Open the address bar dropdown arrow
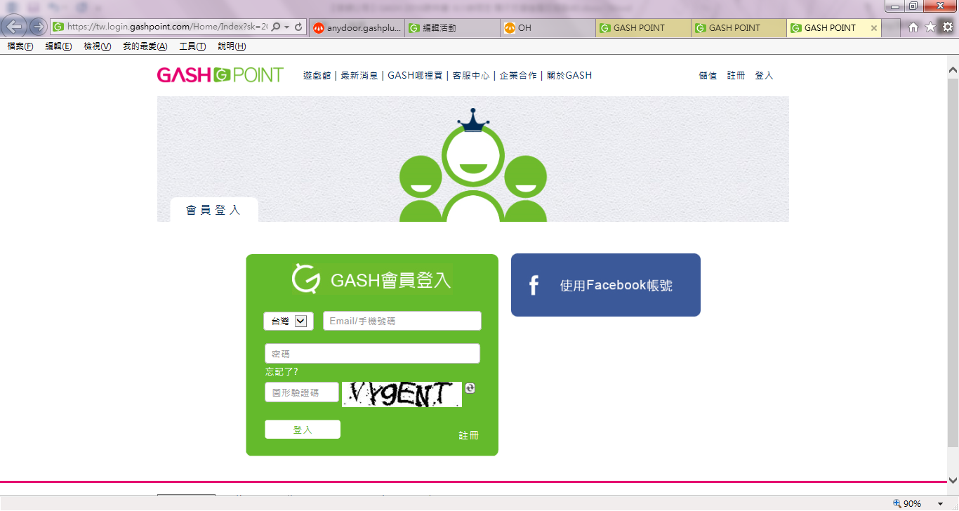Viewport: 959px width, 511px height. point(287,27)
